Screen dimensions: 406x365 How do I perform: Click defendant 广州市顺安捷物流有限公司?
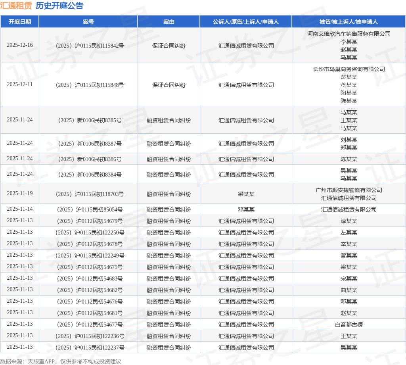pos(349,190)
